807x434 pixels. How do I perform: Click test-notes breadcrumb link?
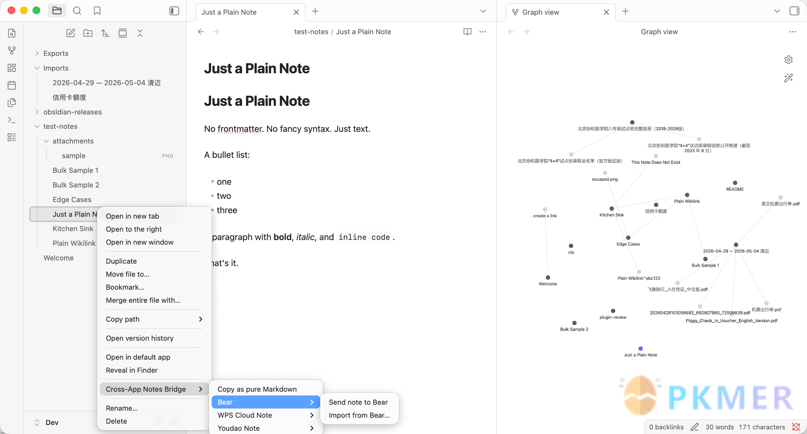pyautogui.click(x=311, y=32)
